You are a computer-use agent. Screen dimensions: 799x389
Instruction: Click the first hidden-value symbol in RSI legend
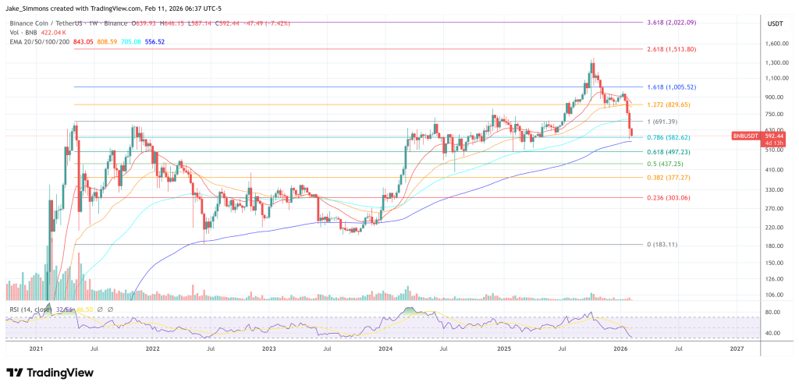(101, 309)
